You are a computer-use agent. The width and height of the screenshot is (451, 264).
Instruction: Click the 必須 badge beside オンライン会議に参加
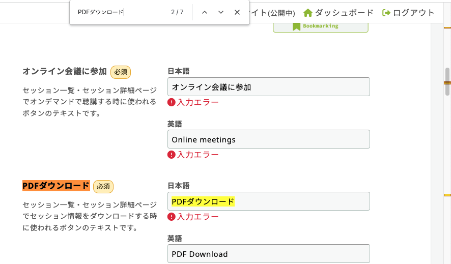121,72
